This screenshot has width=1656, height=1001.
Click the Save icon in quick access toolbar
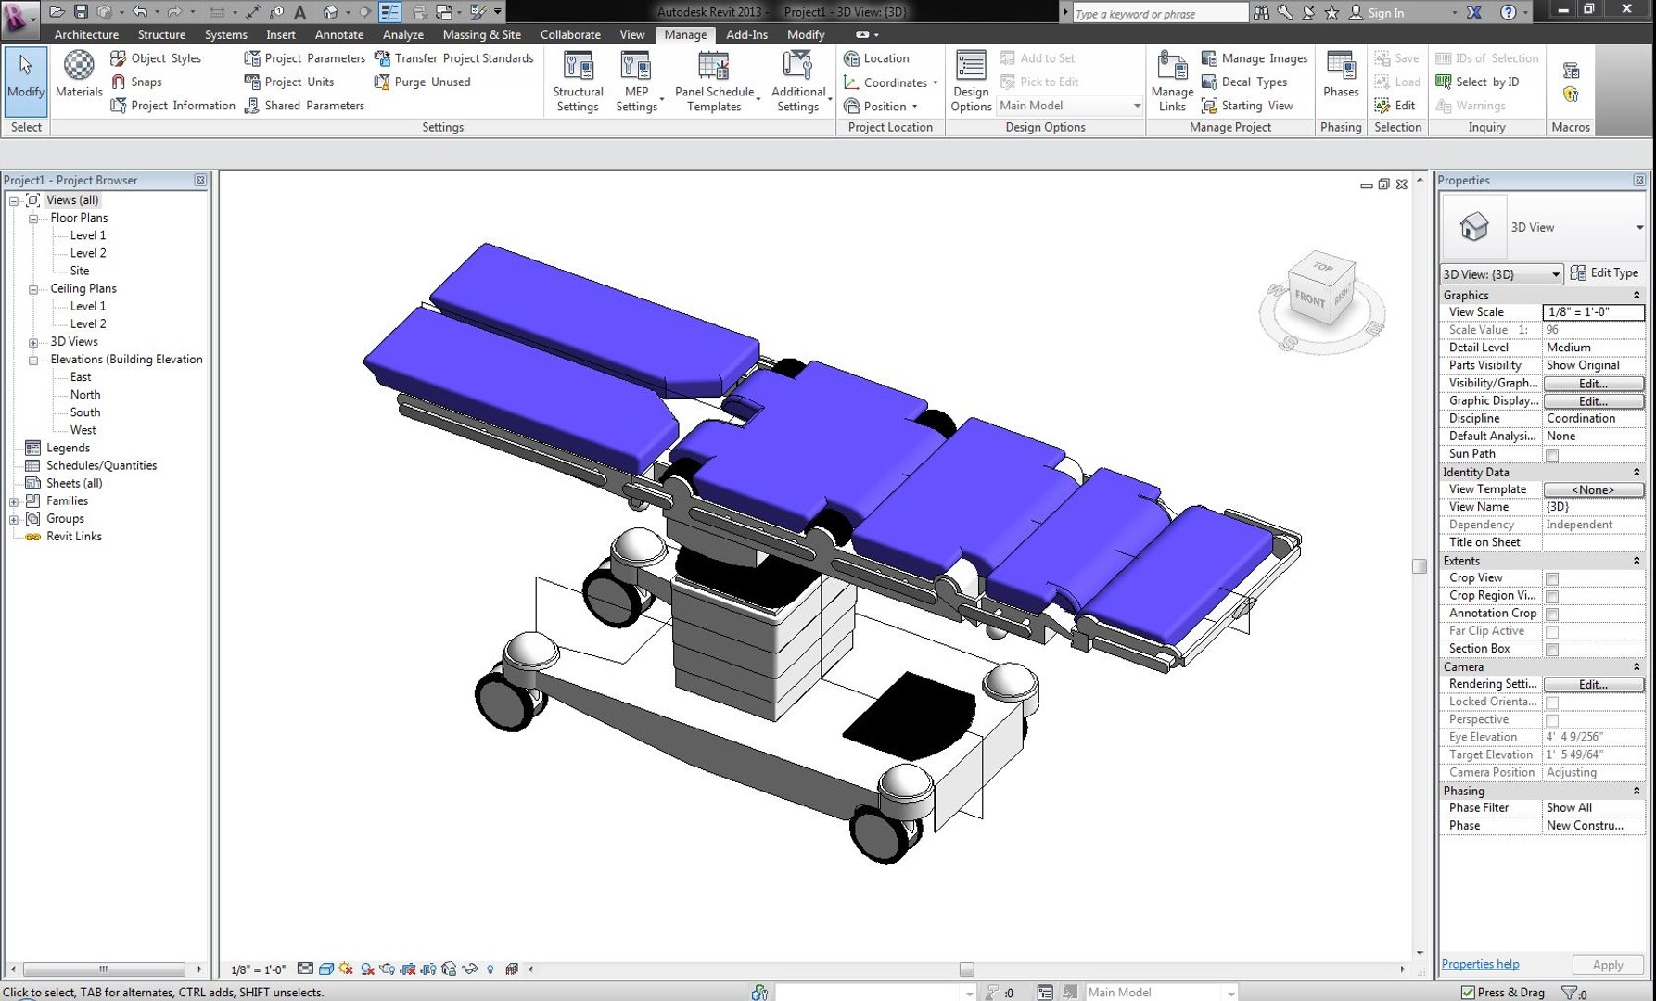point(81,12)
